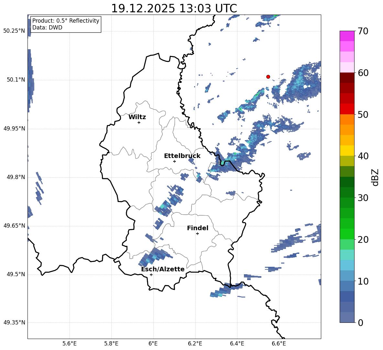Click the 10 label on the colorbar

coord(363,281)
